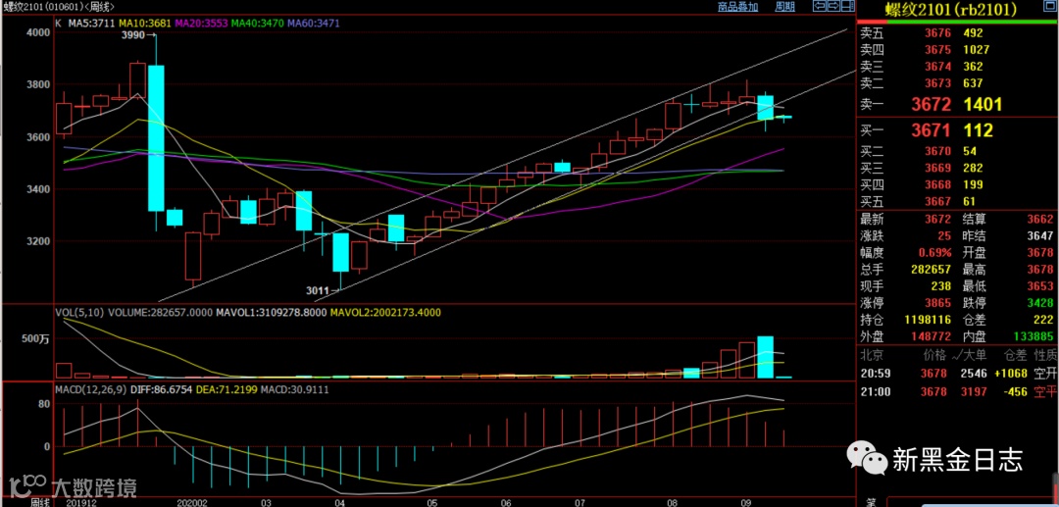Click the 卖一 best ask price 3672
Viewport: 1059px width, 507px height.
click(x=933, y=105)
